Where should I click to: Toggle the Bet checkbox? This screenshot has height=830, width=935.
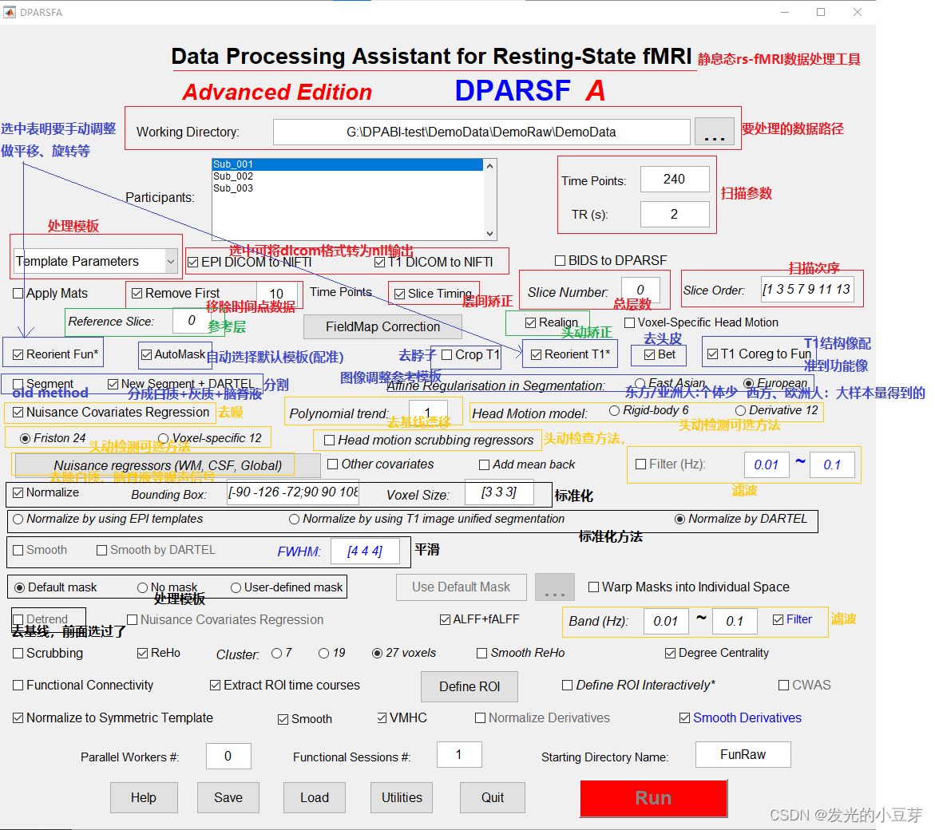click(x=649, y=354)
